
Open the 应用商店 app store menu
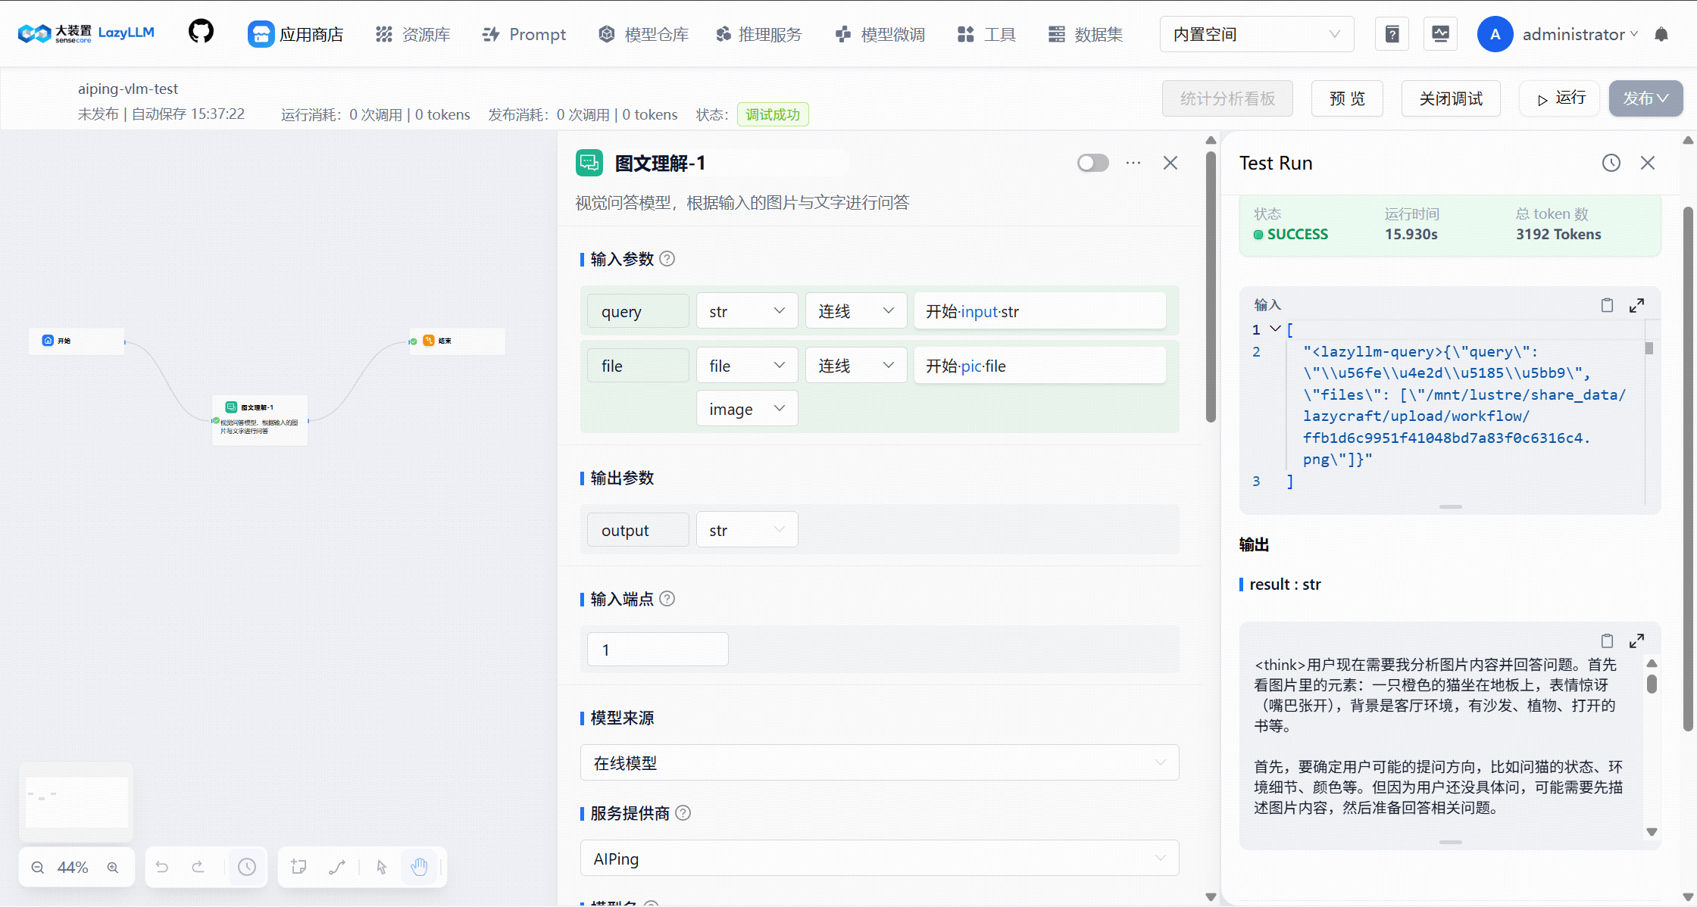click(x=296, y=34)
